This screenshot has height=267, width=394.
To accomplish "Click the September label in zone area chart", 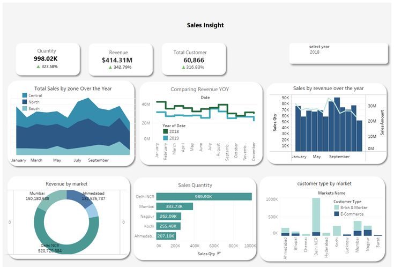I will [x=98, y=160].
